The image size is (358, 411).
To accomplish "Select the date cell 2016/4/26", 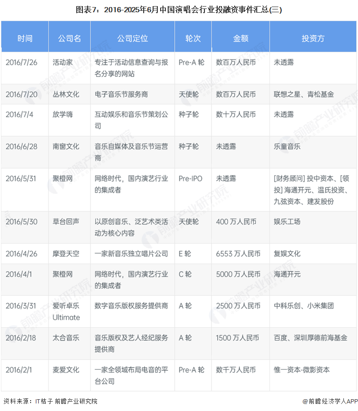I will click(22, 254).
